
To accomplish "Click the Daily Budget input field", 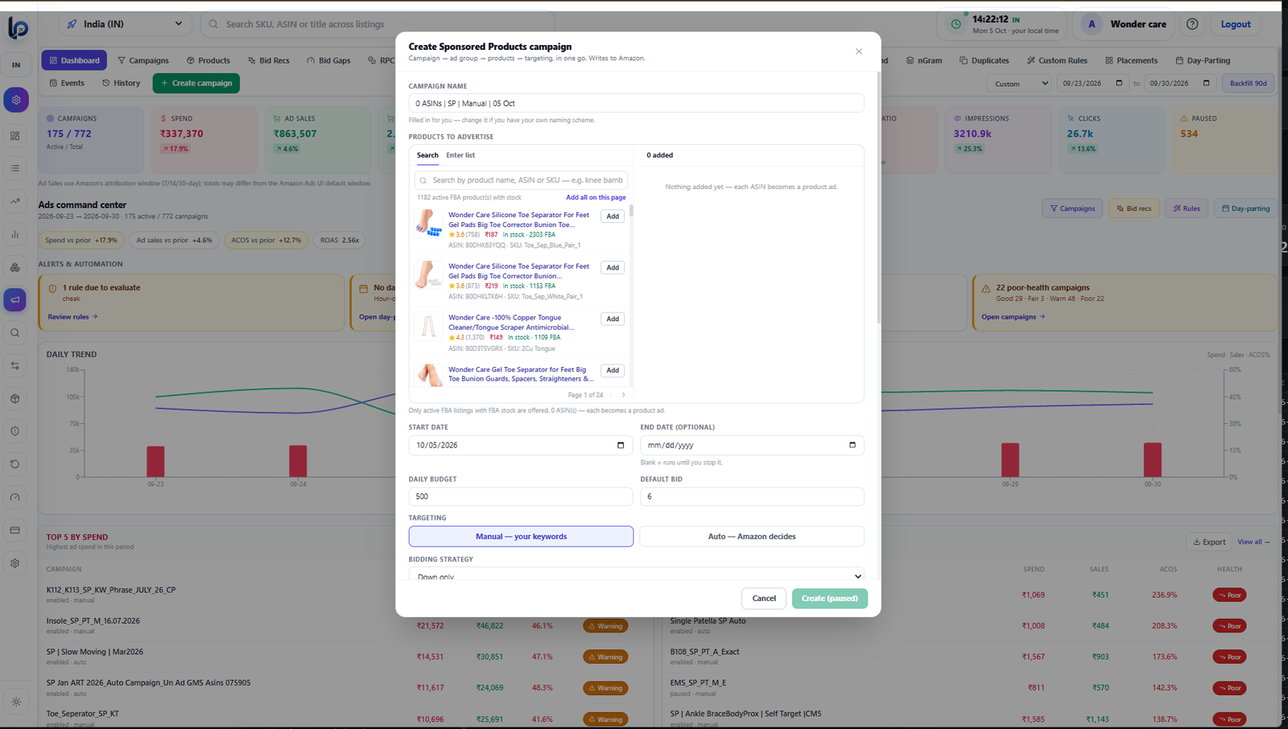I will [x=521, y=496].
